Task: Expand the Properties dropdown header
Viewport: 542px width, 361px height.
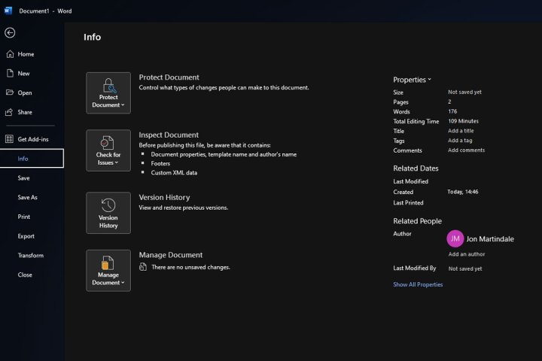Action: (413, 80)
